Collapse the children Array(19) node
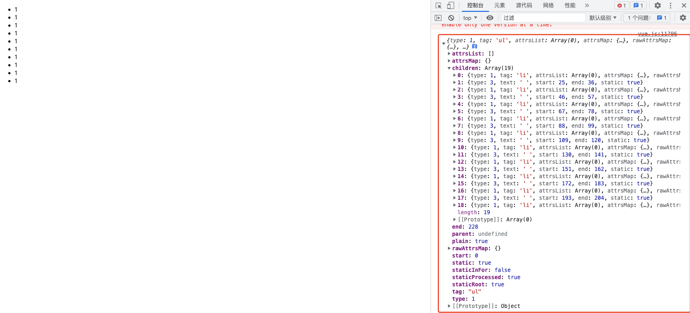This screenshot has width=690, height=313. tap(449, 68)
